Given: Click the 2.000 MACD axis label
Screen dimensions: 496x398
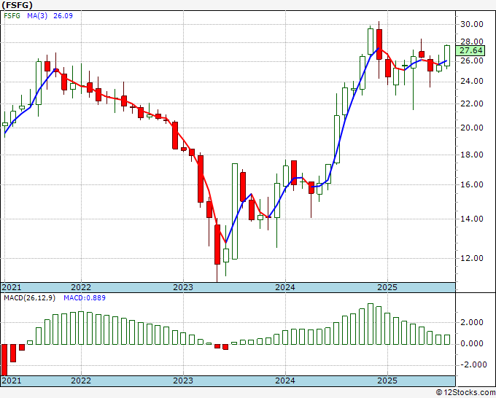Looking at the screenshot, I should [x=473, y=322].
